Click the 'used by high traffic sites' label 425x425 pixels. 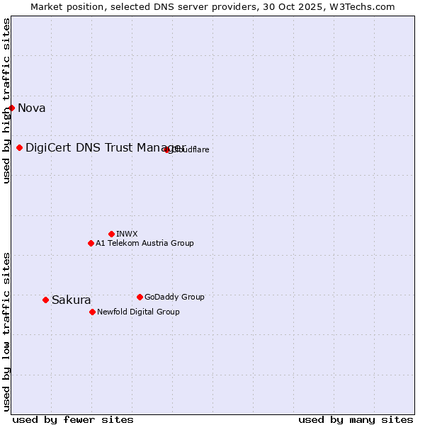[6, 101]
